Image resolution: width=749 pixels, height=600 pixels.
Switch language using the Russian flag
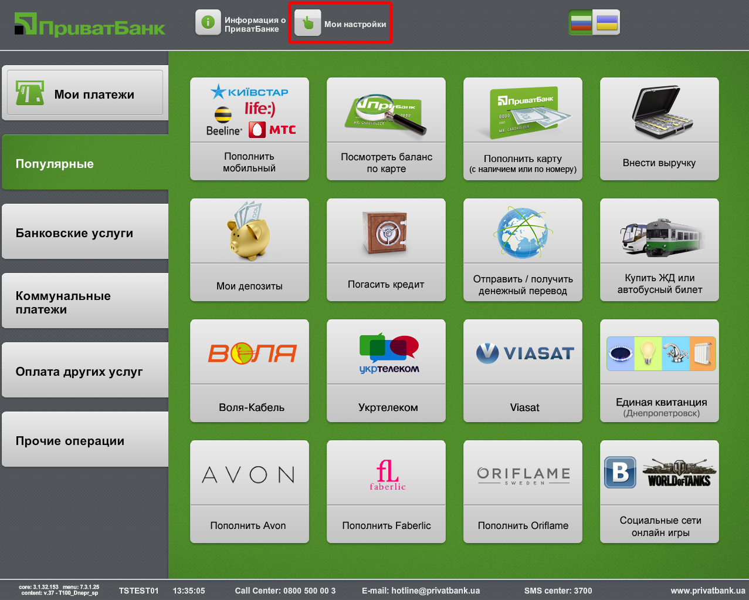click(x=581, y=23)
